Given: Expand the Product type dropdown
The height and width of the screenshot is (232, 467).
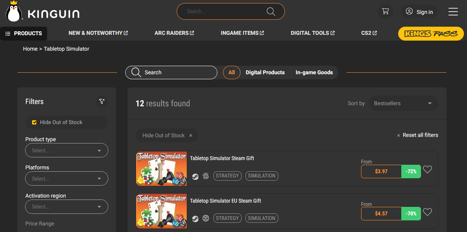Looking at the screenshot, I should coord(66,150).
